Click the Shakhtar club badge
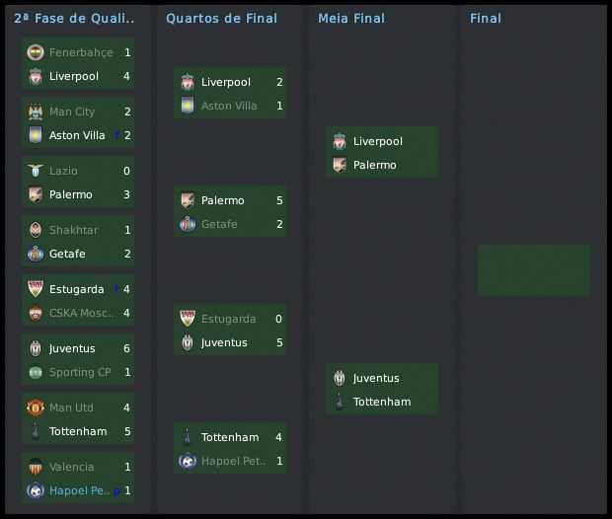The height and width of the screenshot is (519, 612). 36,230
